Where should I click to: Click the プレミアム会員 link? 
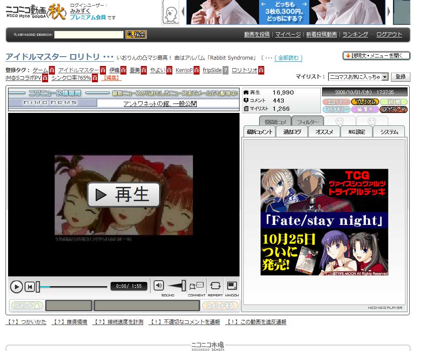(x=88, y=17)
